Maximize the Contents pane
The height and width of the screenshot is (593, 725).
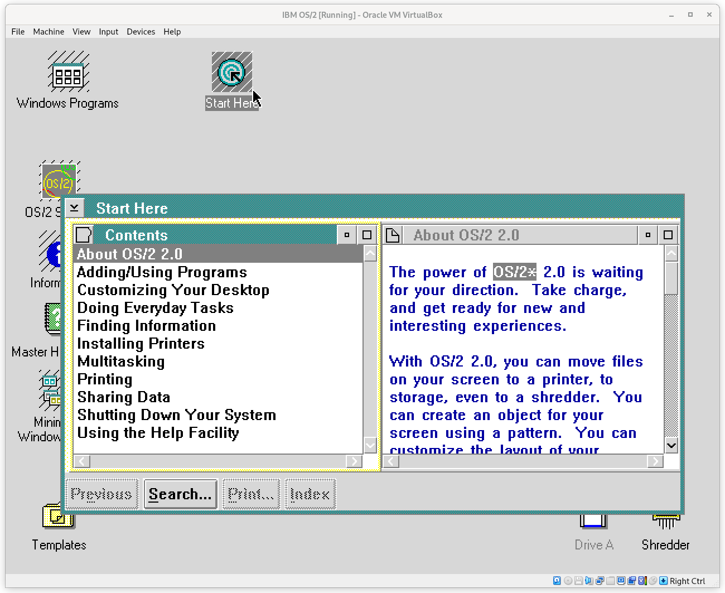click(x=367, y=235)
